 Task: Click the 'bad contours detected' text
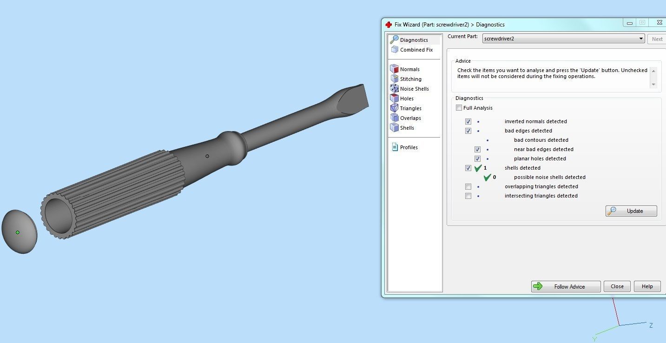(x=541, y=140)
